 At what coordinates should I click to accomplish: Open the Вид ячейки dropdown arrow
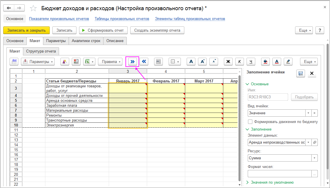308,113
